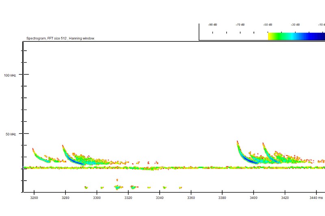Click the 50 kHz frequency axis tick

tap(25, 134)
